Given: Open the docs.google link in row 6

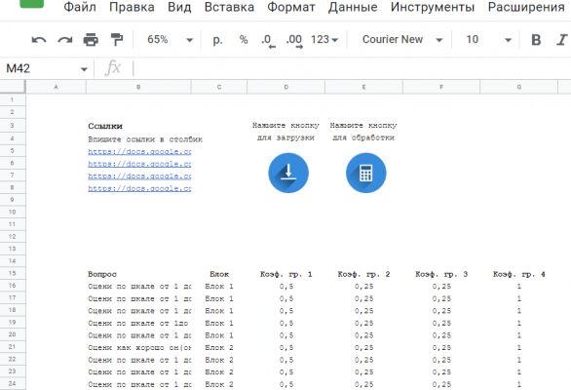Looking at the screenshot, I should pyautogui.click(x=139, y=164).
